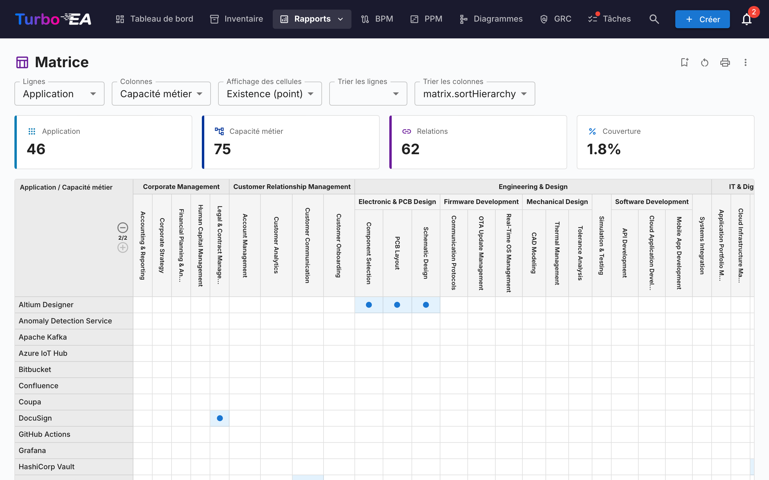Select the GitHub Actions row
Viewport: 769px width, 480px height.
(x=74, y=434)
